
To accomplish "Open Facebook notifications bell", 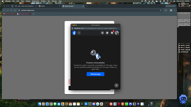I will (x=112, y=33).
